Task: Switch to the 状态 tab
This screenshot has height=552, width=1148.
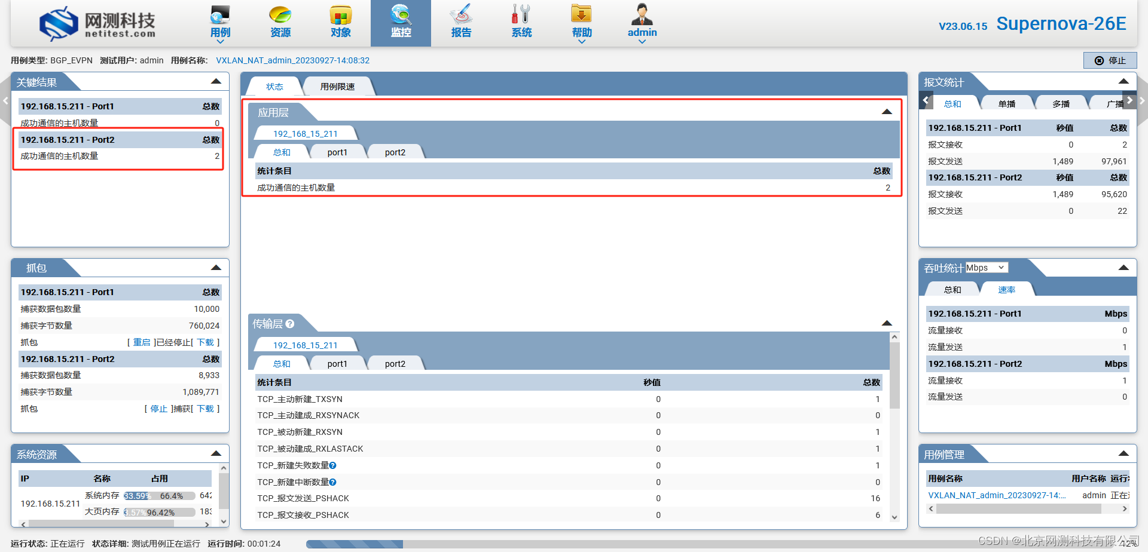Action: pos(275,87)
